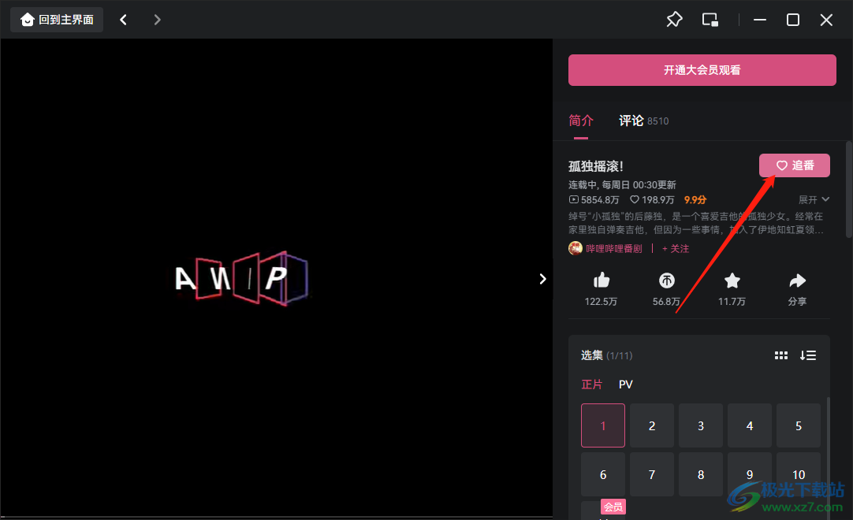853x520 pixels.
Task: Click the side panel scrollbar
Action: [x=848, y=189]
